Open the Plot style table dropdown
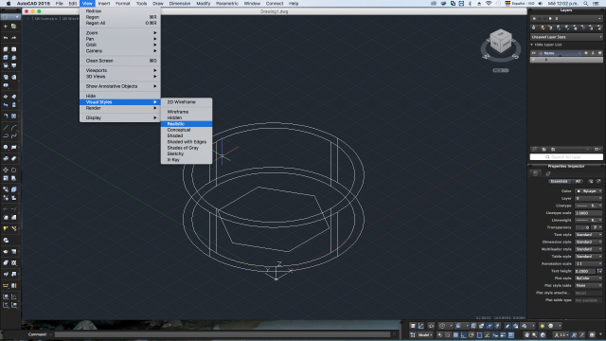The width and height of the screenshot is (606, 341). pyautogui.click(x=589, y=286)
